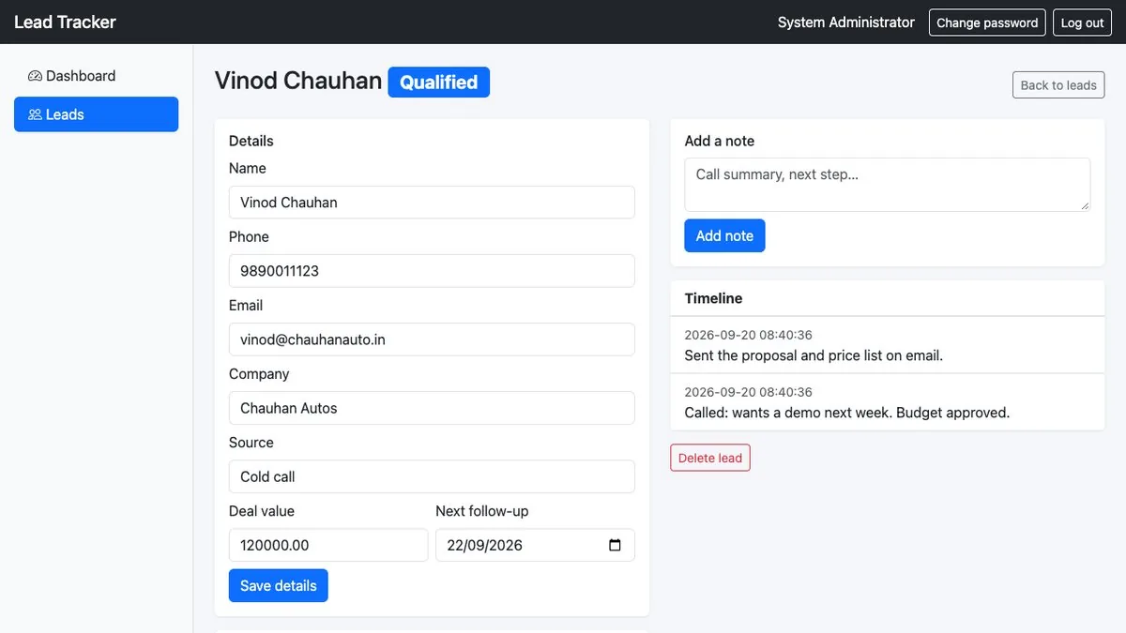The height and width of the screenshot is (633, 1126).
Task: Click the System Administrator user name
Action: coord(846,23)
